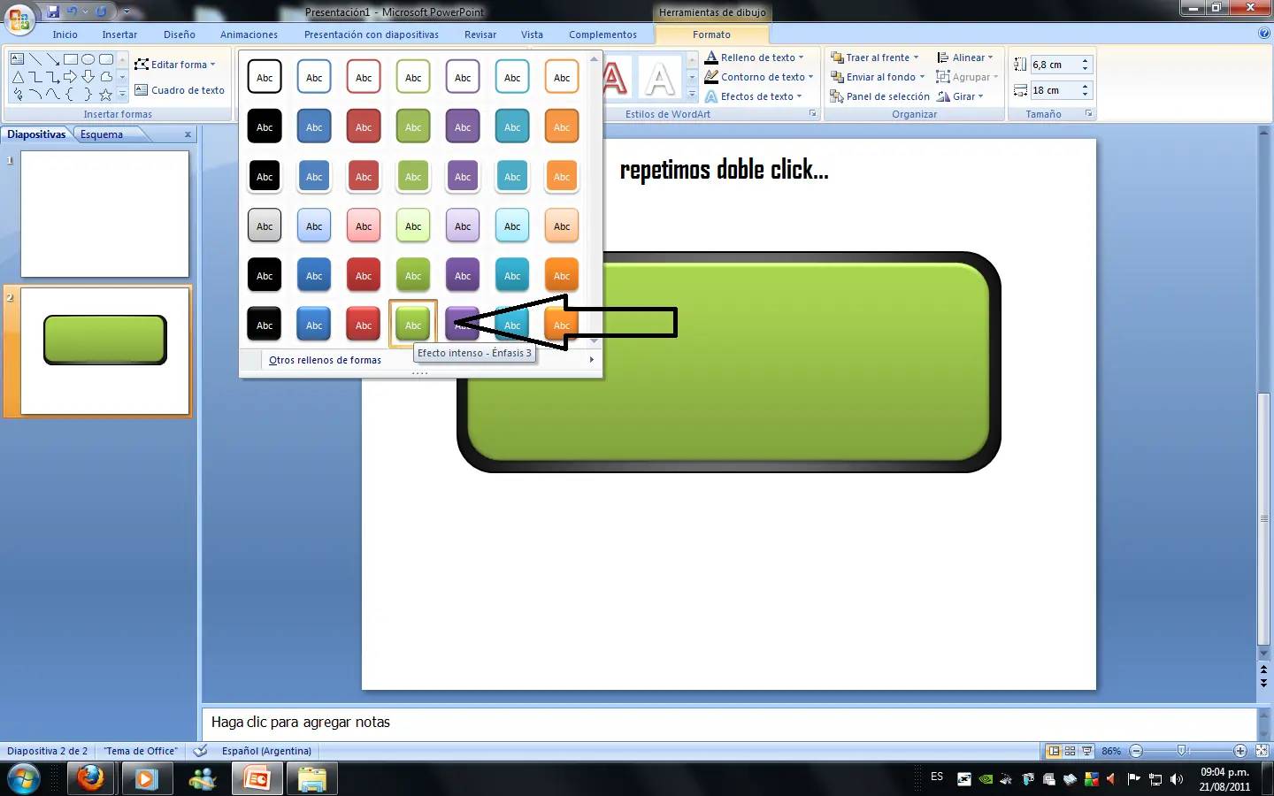The height and width of the screenshot is (796, 1274).
Task: Expand the Girar rotation dropdown
Action: tap(961, 96)
